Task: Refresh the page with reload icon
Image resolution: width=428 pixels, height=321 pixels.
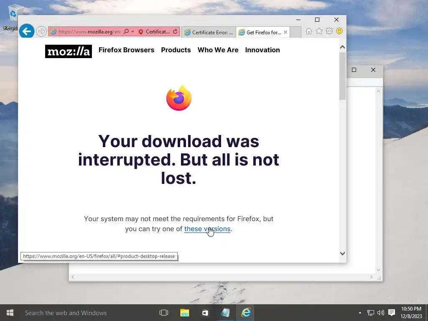Action: pos(175,32)
